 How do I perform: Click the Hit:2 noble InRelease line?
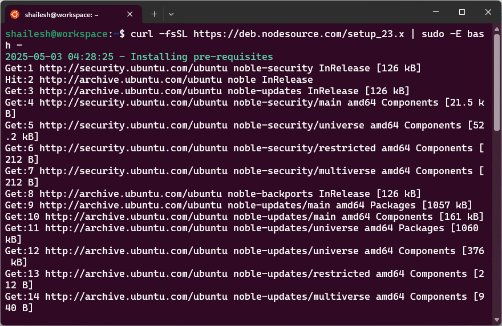[x=159, y=79]
